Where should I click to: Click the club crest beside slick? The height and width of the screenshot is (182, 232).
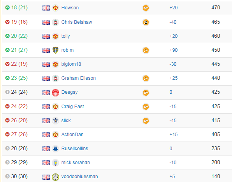click(56, 121)
